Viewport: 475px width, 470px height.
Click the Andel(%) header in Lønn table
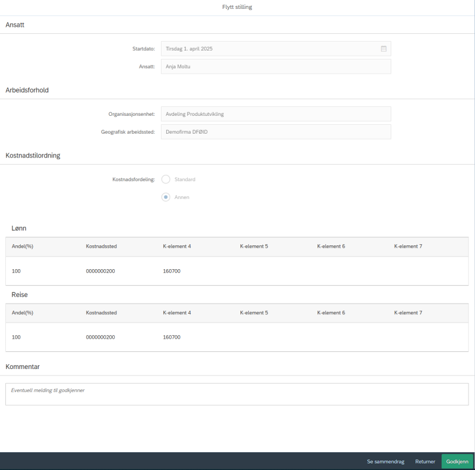(x=23, y=246)
